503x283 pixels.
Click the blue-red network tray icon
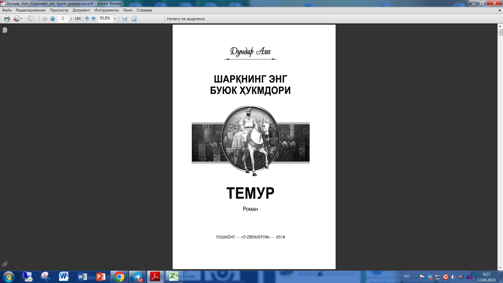tap(469, 277)
